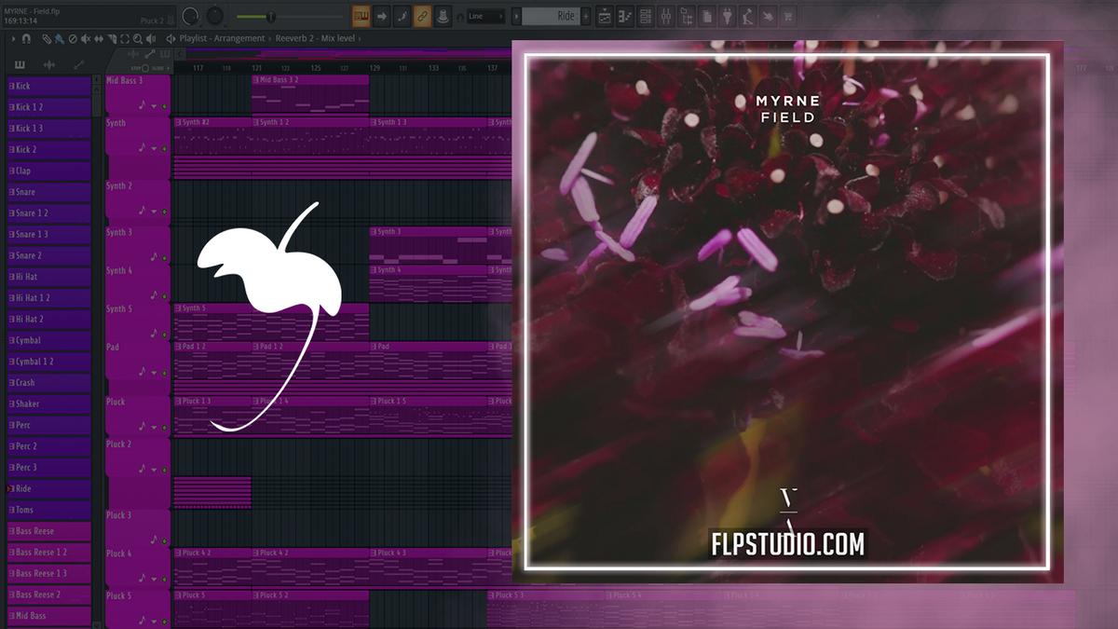
Task: Select the Toms channel button
Action: [48, 509]
